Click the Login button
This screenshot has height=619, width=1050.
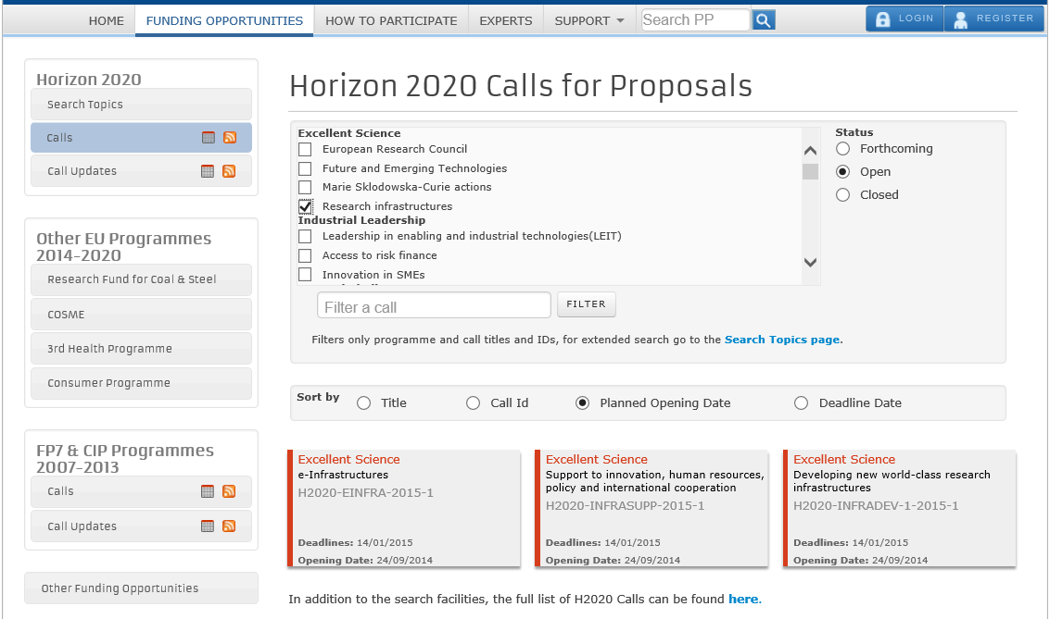pos(905,19)
